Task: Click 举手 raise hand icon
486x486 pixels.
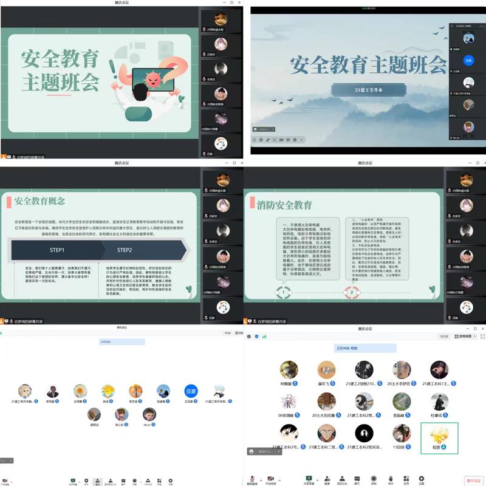Action: [390, 479]
